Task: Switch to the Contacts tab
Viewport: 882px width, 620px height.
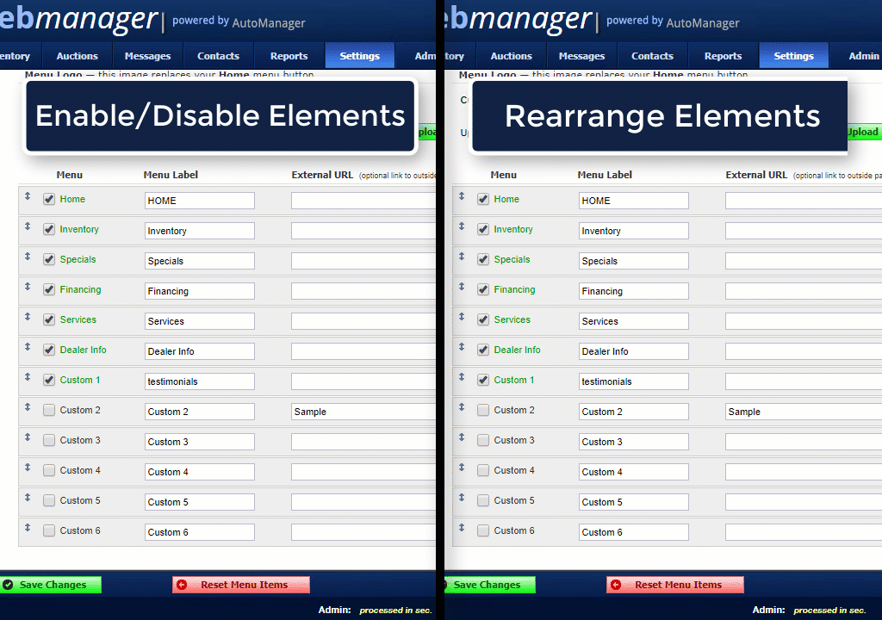Action: 218,54
